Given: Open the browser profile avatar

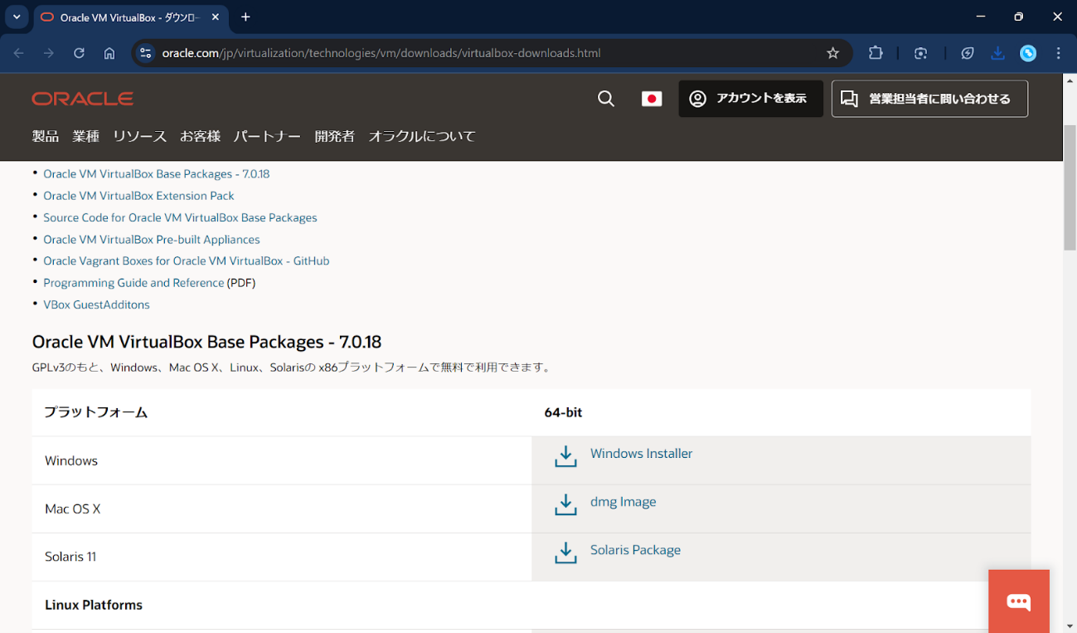Looking at the screenshot, I should 1028,53.
